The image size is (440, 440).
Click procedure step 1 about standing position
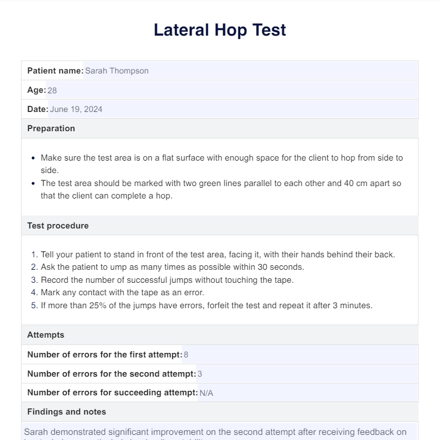coord(217,254)
